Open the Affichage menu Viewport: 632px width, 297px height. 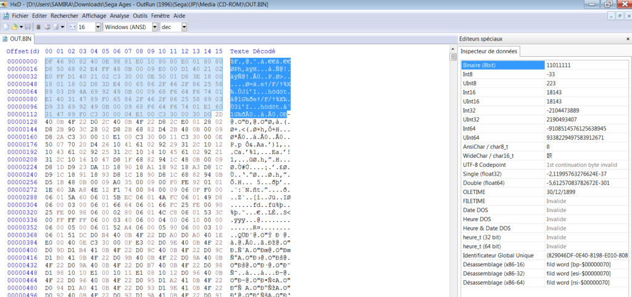[x=94, y=15]
